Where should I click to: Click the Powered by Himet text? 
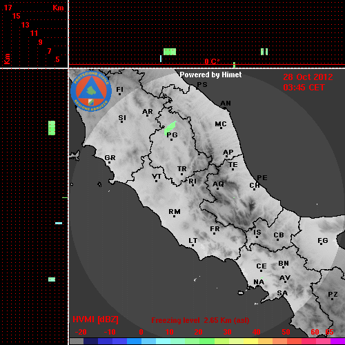coord(210,75)
